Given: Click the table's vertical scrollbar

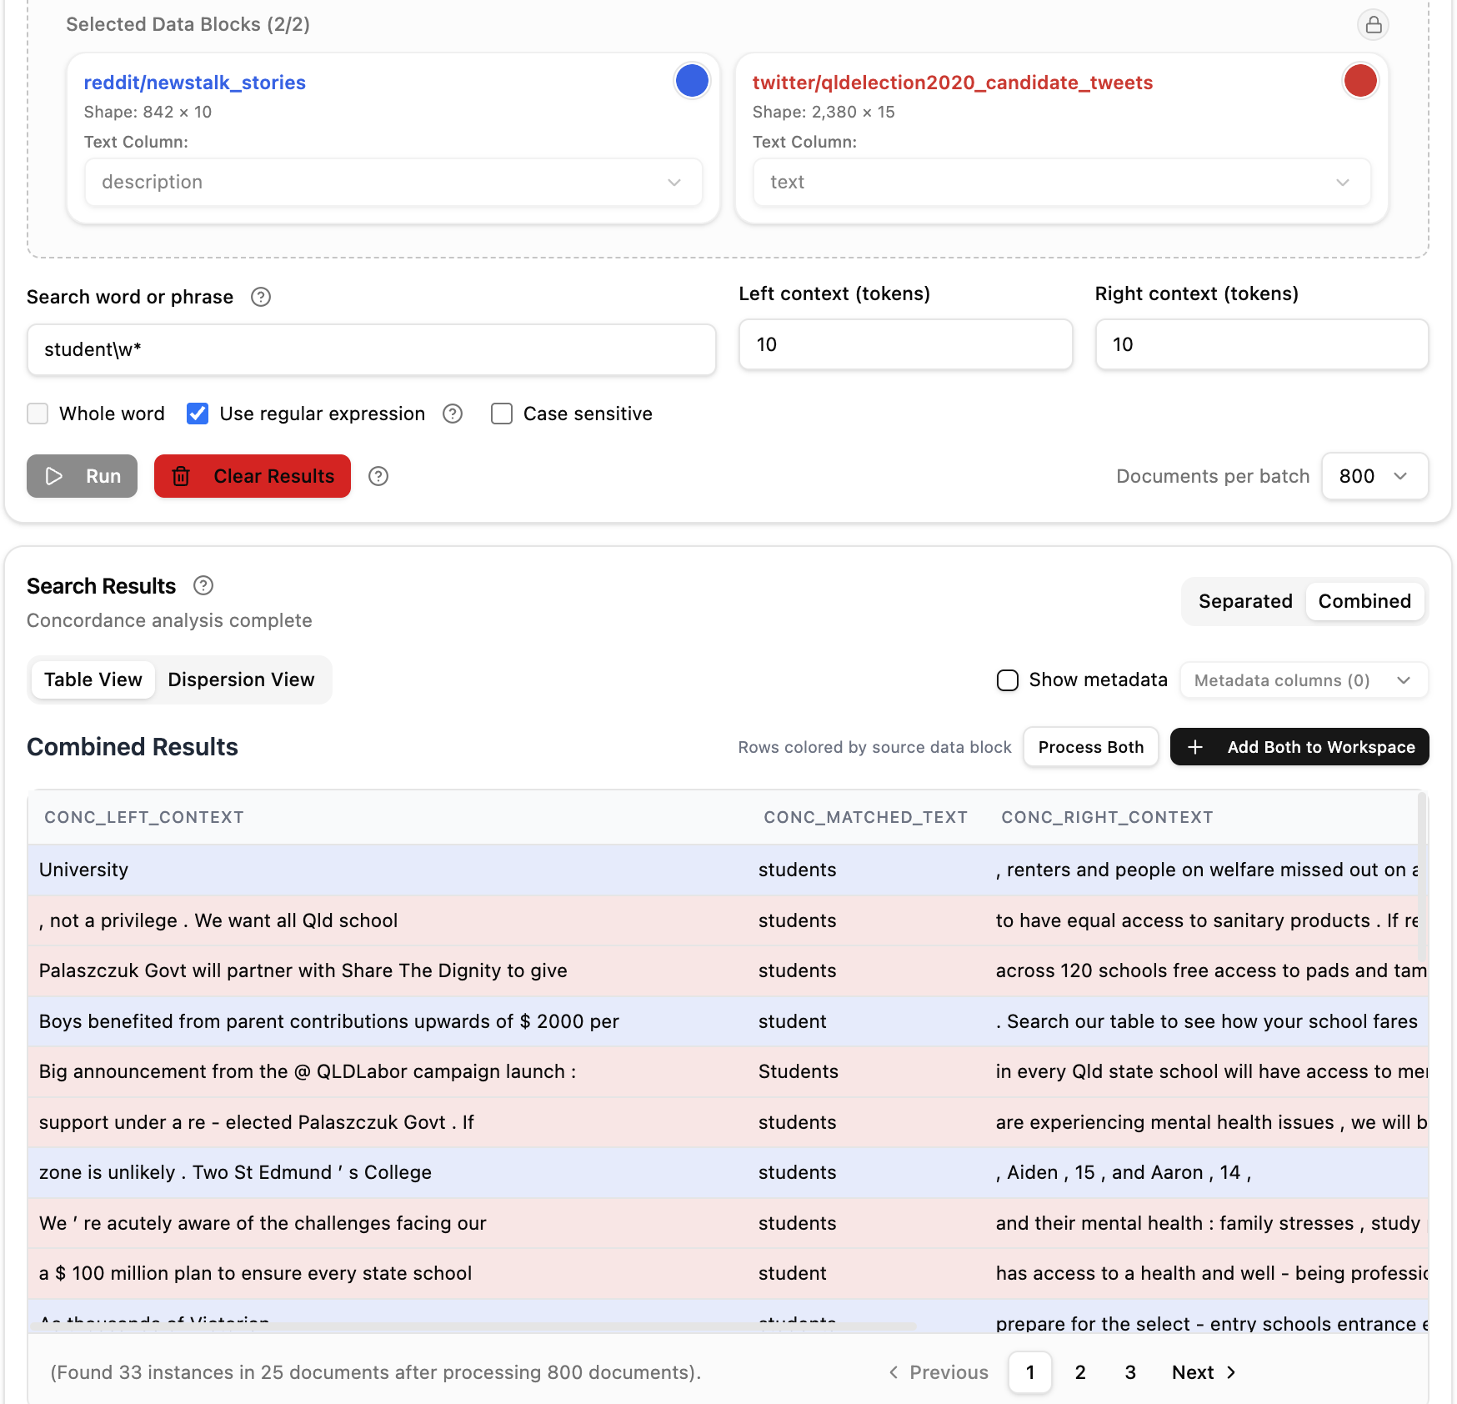Looking at the screenshot, I should (1422, 875).
